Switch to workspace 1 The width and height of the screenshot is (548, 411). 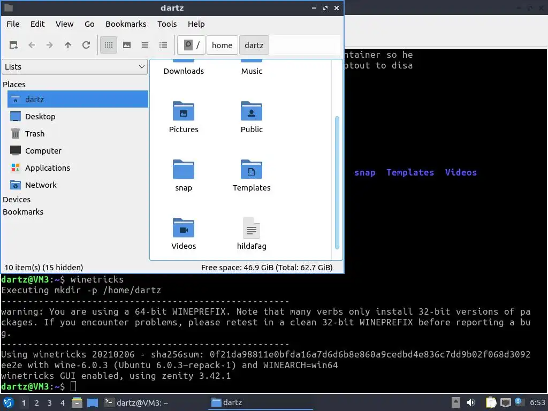[x=24, y=403]
